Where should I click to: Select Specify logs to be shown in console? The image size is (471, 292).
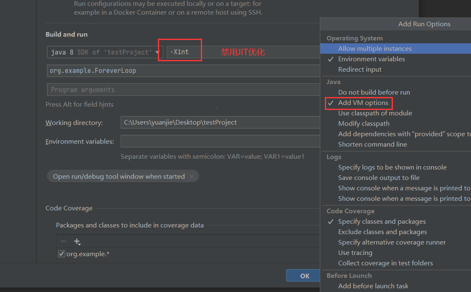pos(395,167)
